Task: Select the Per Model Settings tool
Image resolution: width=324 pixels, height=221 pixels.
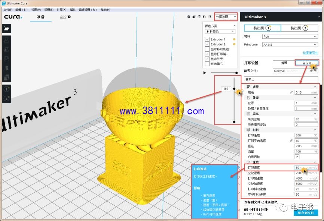Action: (x=6, y=78)
